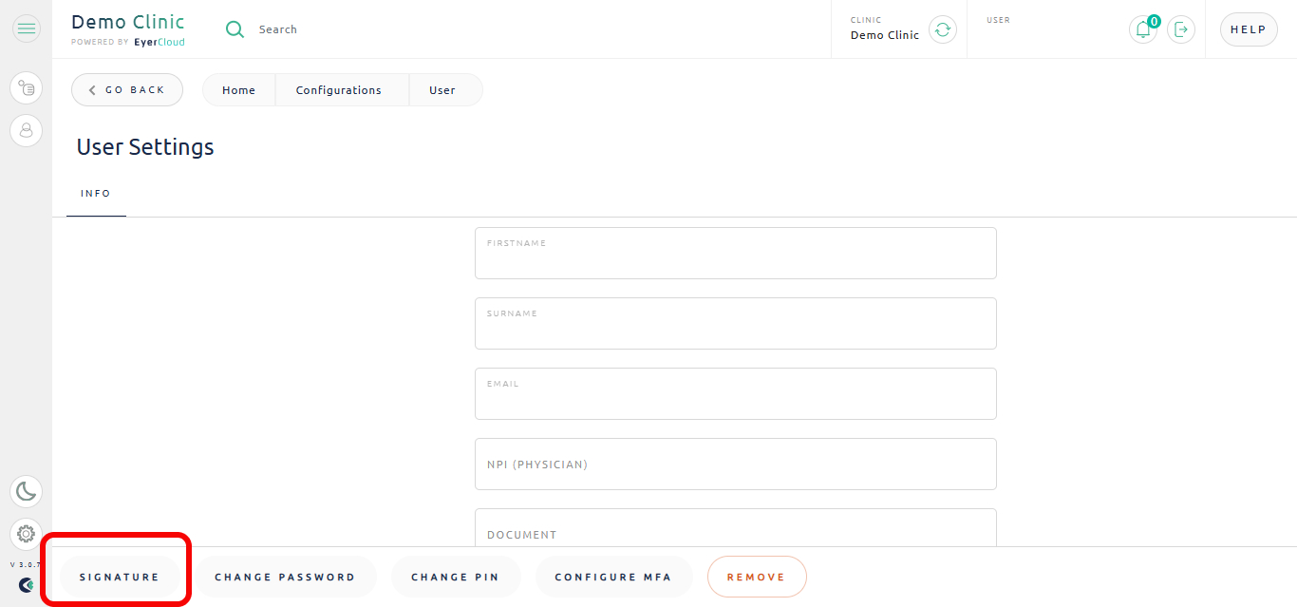The image size is (1297, 607).
Task: Focus the Firstname input field
Action: tap(736, 253)
